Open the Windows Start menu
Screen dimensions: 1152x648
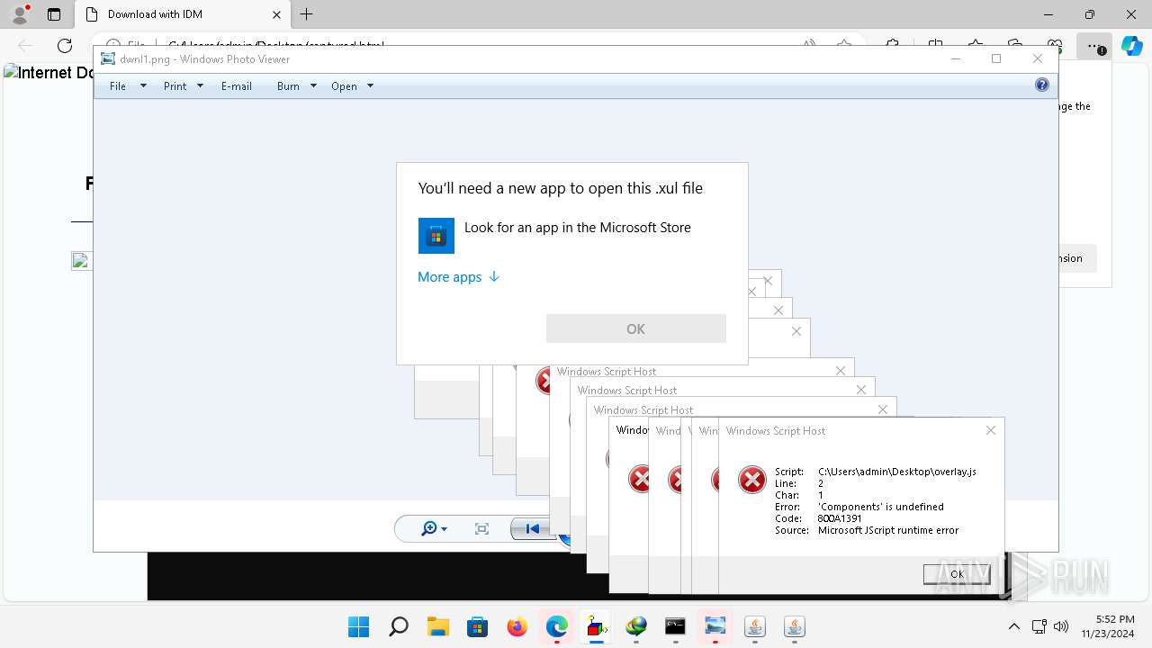[358, 626]
